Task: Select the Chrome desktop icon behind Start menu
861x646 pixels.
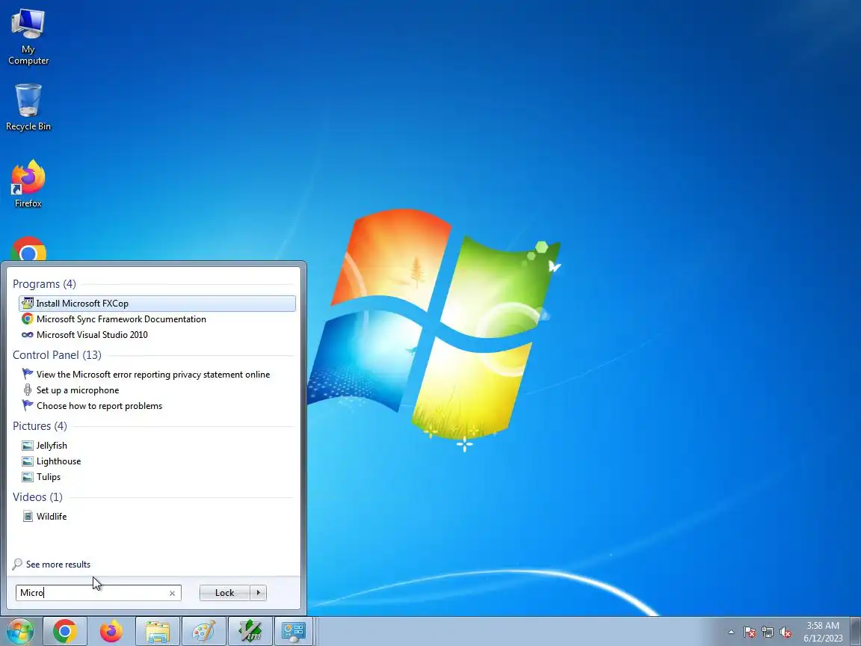Action: (x=28, y=249)
